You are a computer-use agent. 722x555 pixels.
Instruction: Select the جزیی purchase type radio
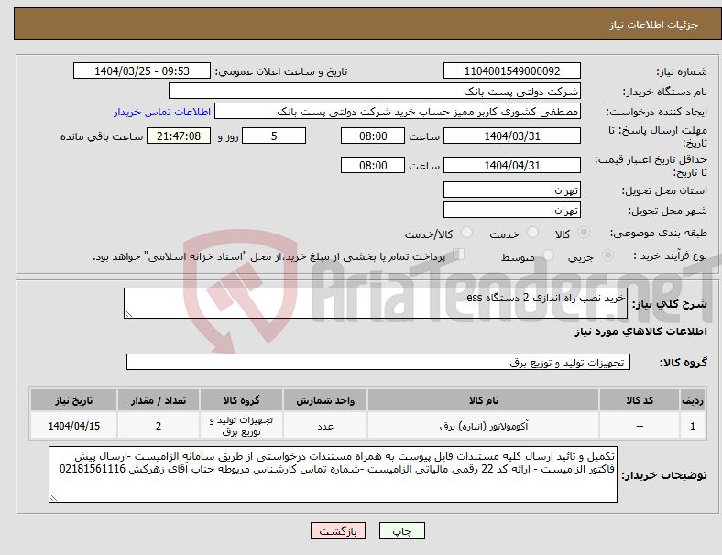coord(607,255)
